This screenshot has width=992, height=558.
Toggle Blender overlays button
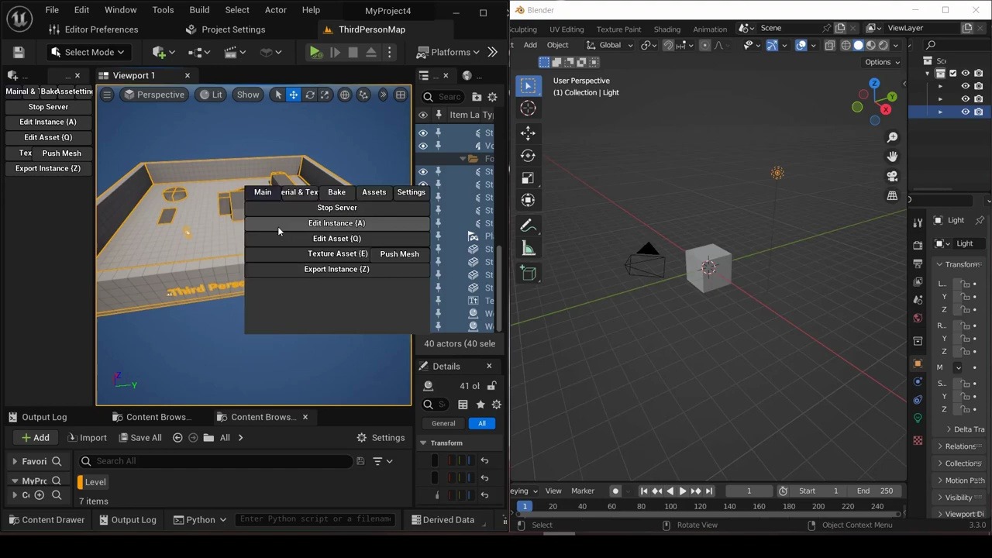801,45
